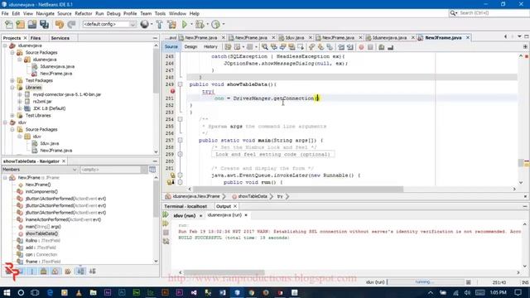
Task: Click the stop square icon in Output panel
Action: pyautogui.click(x=166, y=233)
